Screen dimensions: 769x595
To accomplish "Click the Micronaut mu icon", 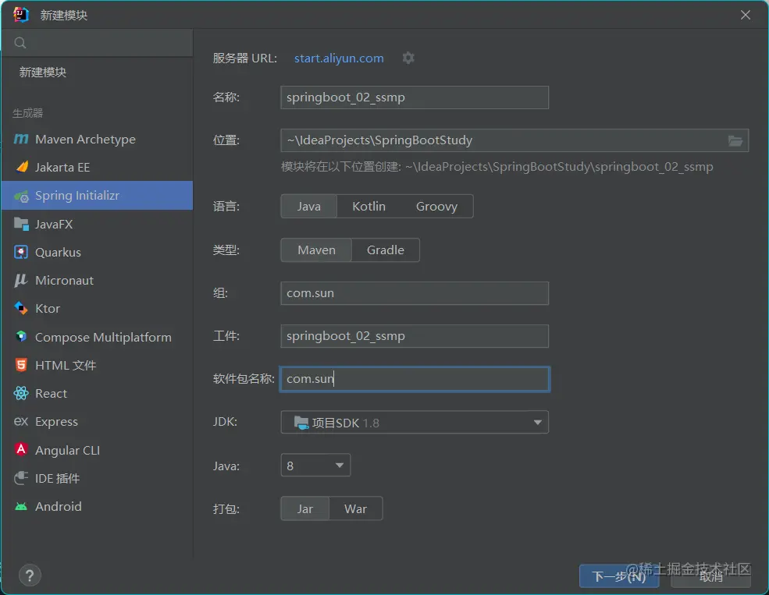I will coord(21,280).
